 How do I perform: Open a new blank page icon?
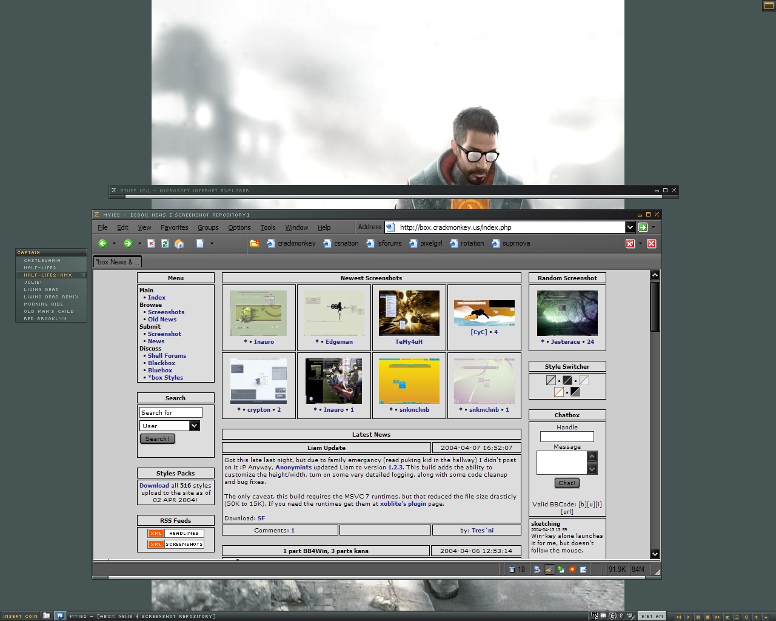coord(199,243)
